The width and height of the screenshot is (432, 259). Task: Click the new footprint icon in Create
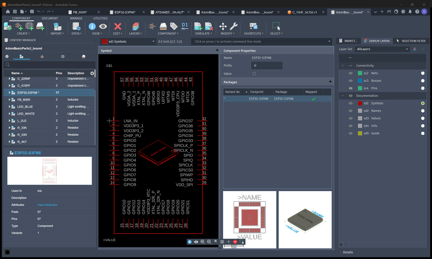pos(29,26)
